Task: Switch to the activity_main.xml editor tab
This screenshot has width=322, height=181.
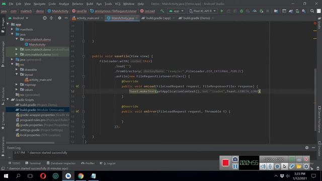Action: (x=87, y=18)
